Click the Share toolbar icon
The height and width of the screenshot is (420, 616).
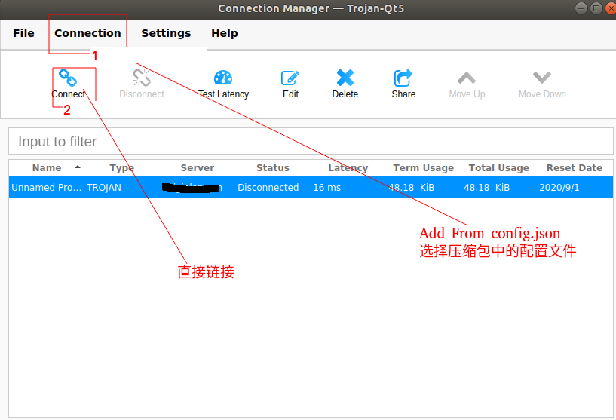(x=403, y=78)
